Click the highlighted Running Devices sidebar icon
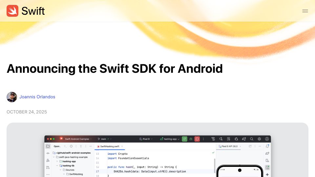 267,167
